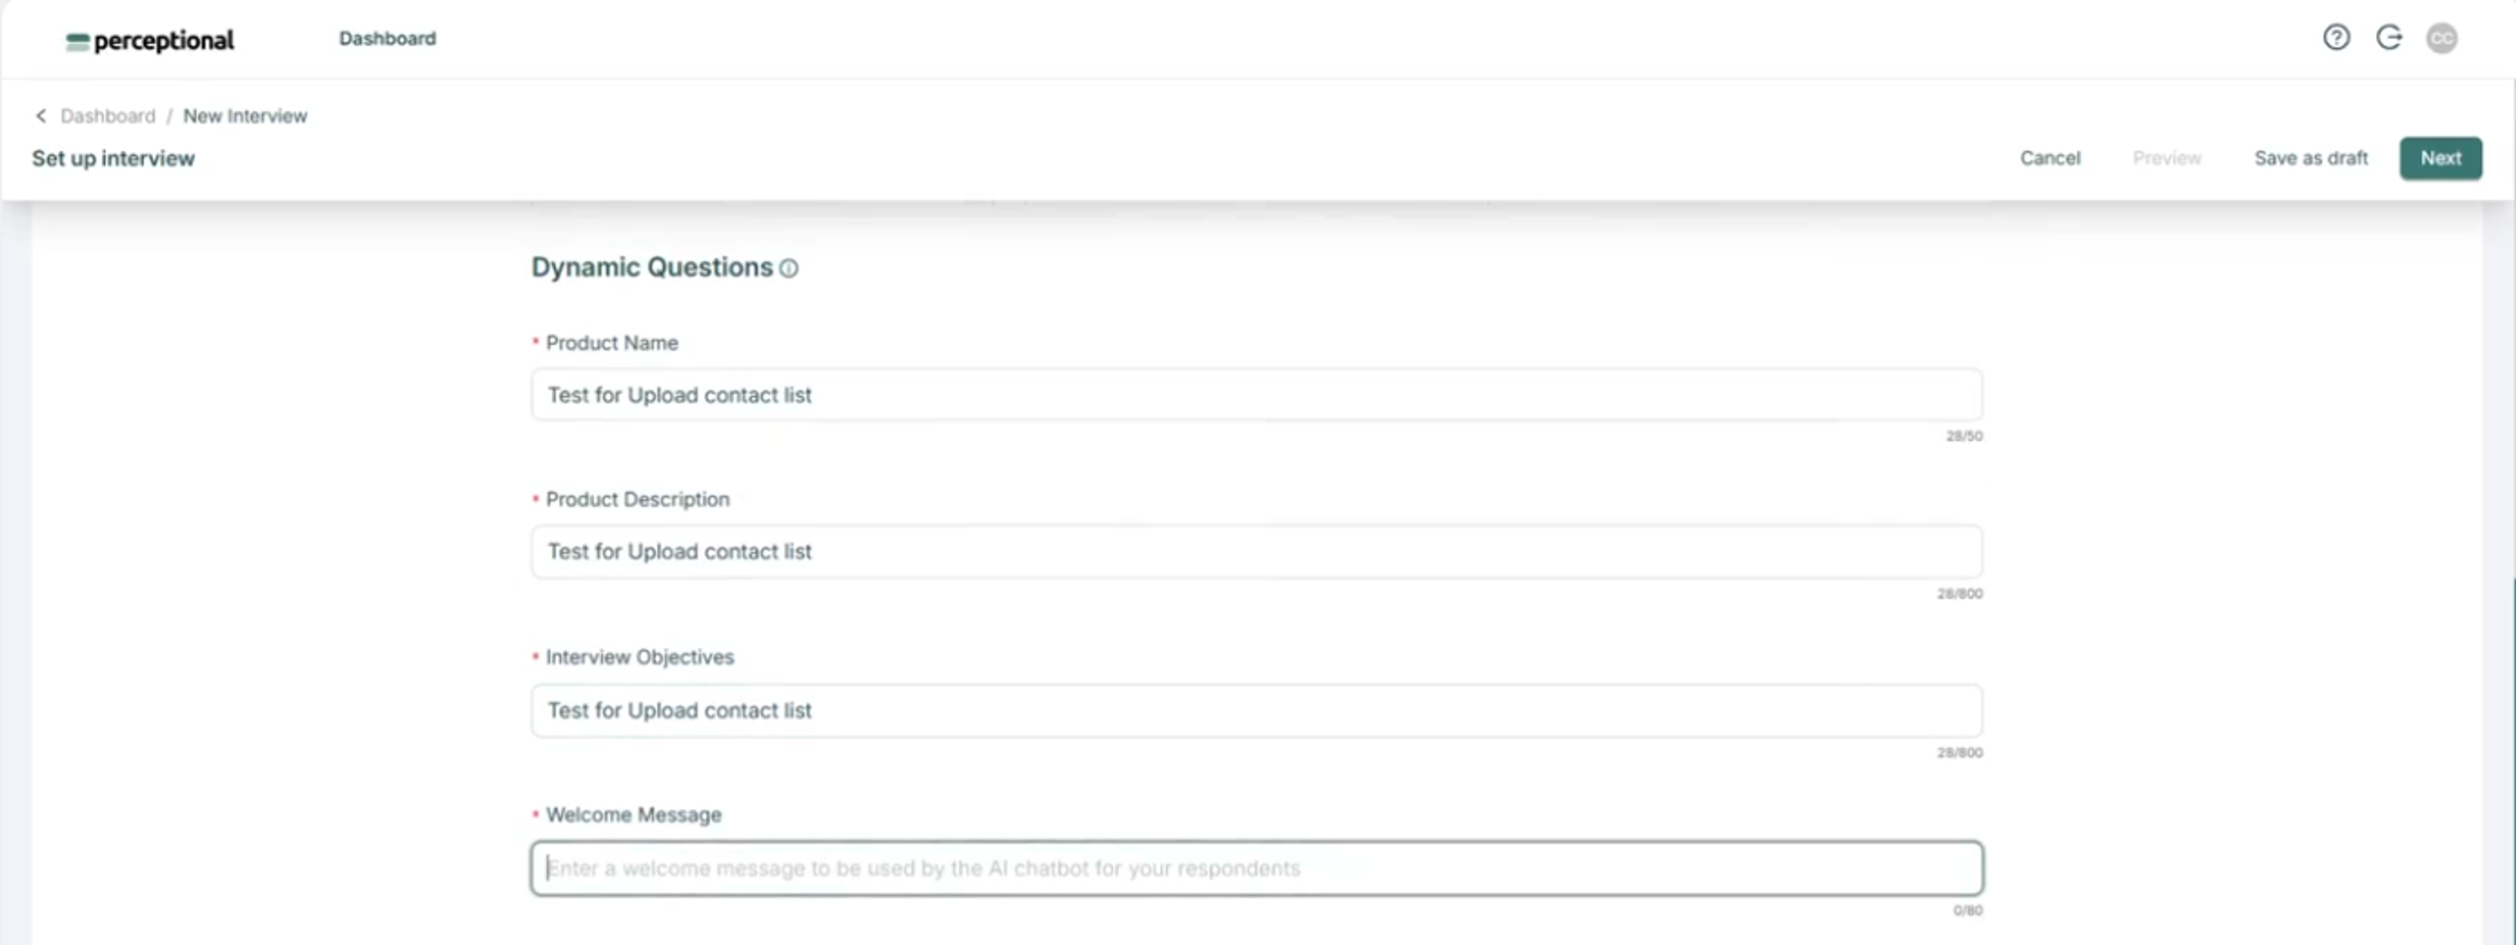Select the Dashboard menu item in top navigation
The height and width of the screenshot is (945, 2516).
click(387, 38)
